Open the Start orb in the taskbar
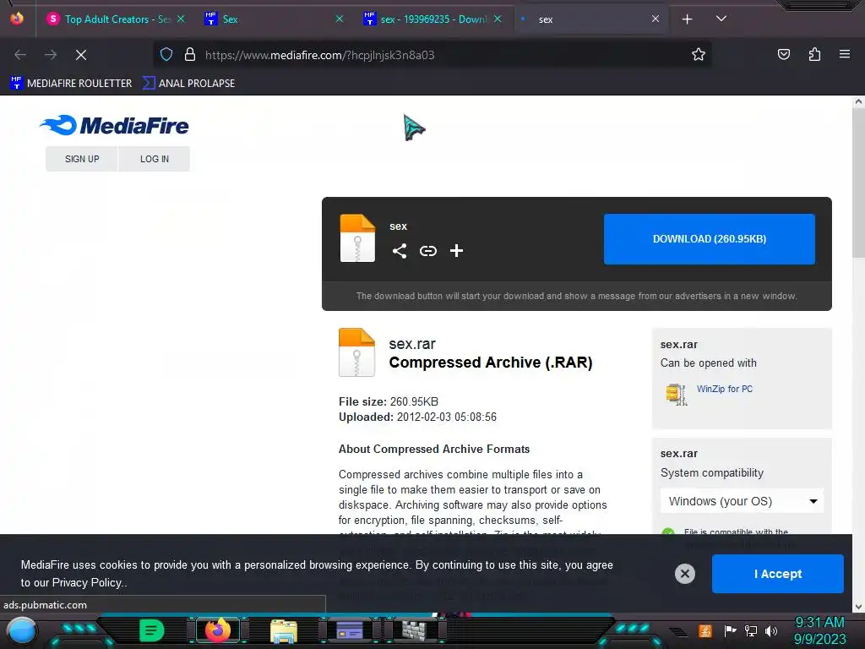The height and width of the screenshot is (649, 865). pyautogui.click(x=22, y=630)
